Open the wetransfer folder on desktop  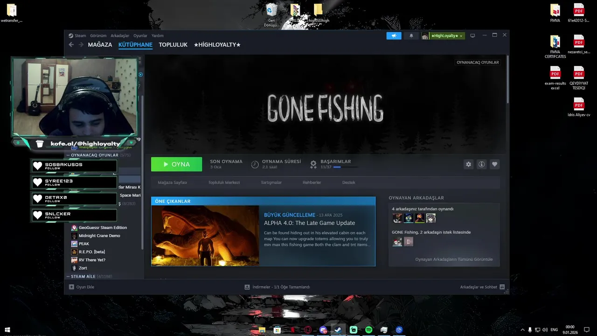[12, 13]
